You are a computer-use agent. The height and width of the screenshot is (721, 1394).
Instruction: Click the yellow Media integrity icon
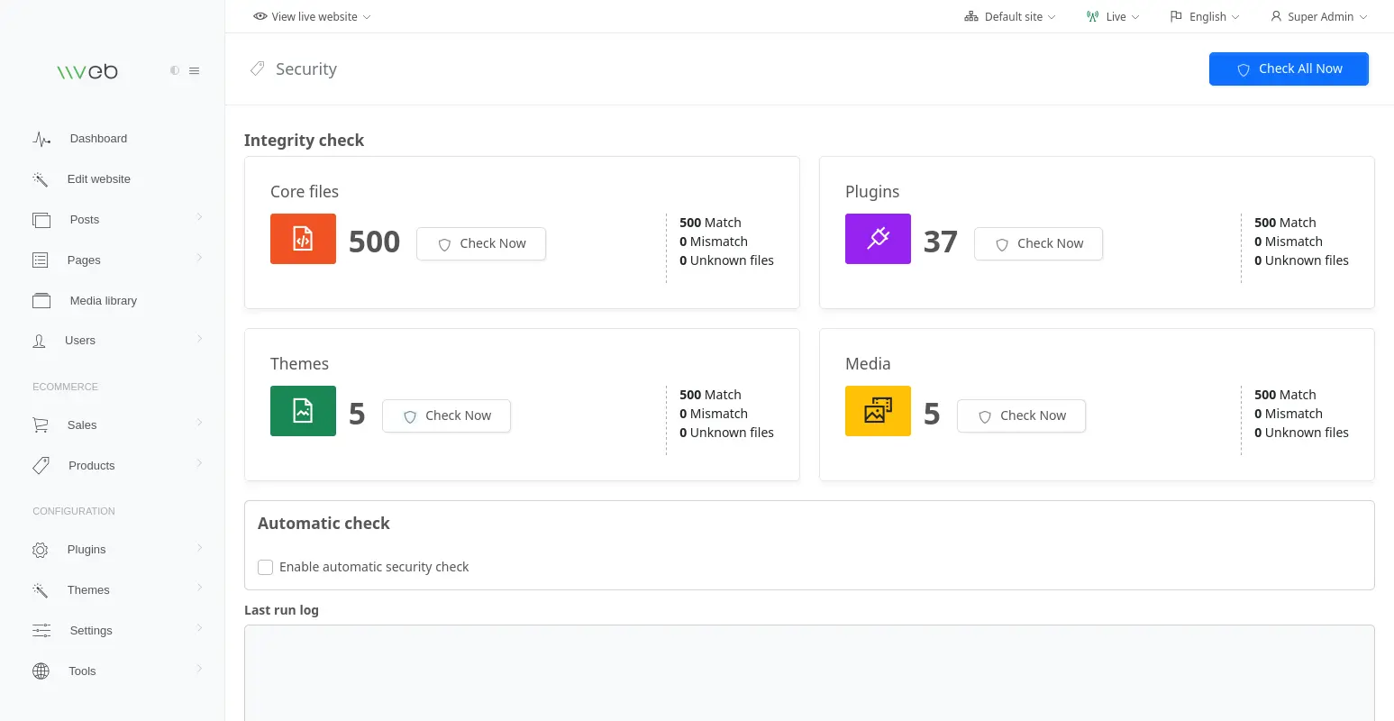click(x=878, y=410)
